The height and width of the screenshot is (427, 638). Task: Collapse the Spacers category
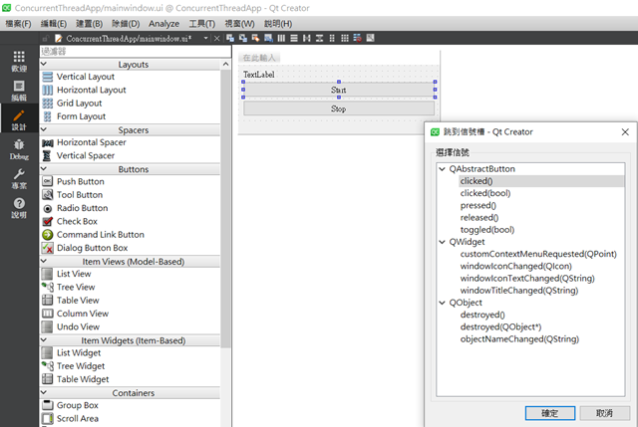click(44, 130)
